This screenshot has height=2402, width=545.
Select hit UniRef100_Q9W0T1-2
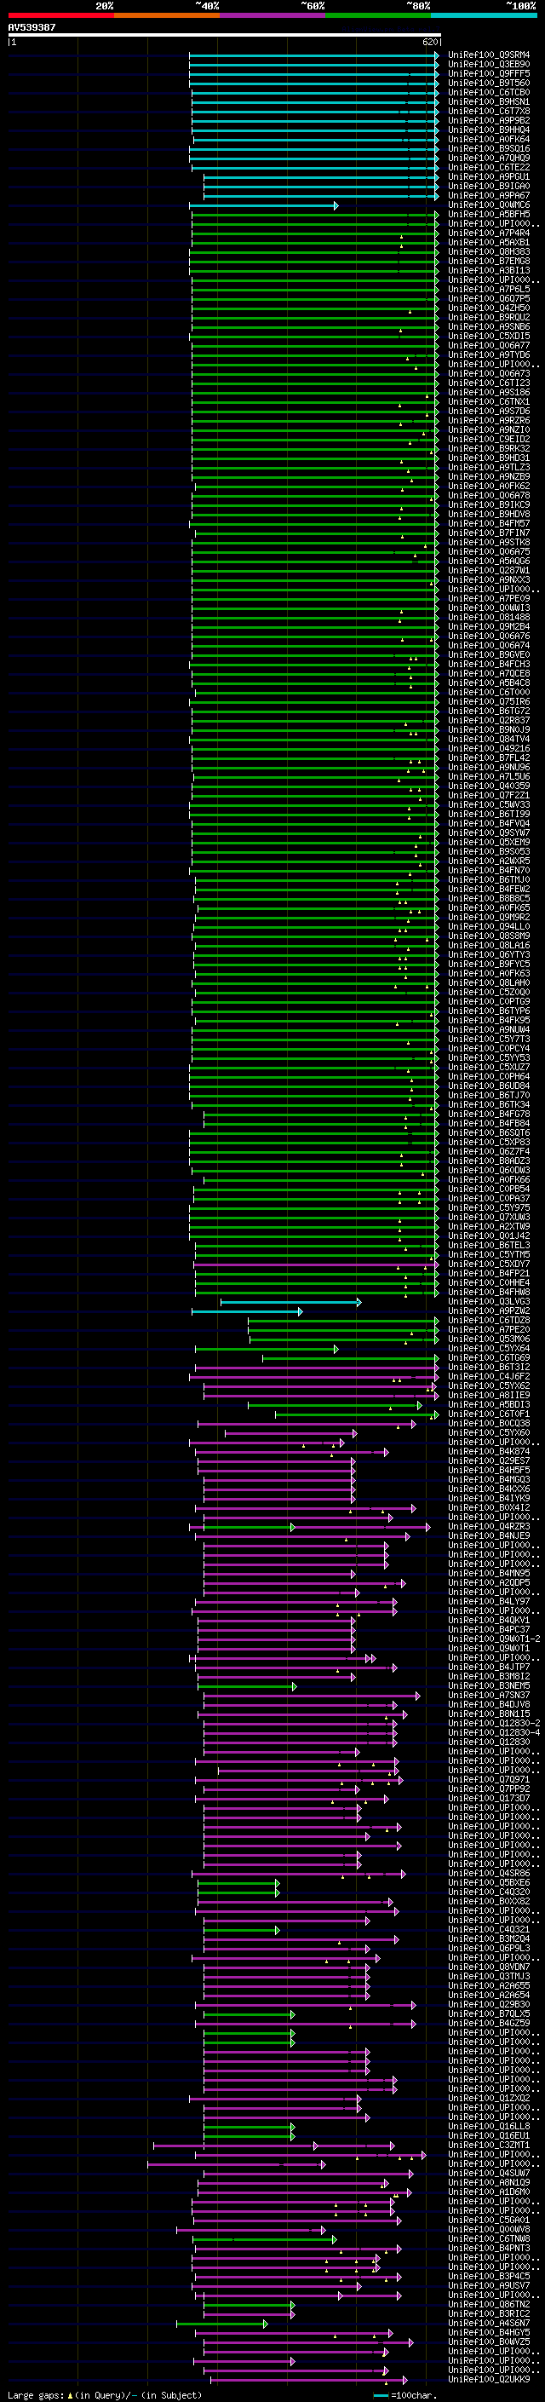tap(494, 1639)
